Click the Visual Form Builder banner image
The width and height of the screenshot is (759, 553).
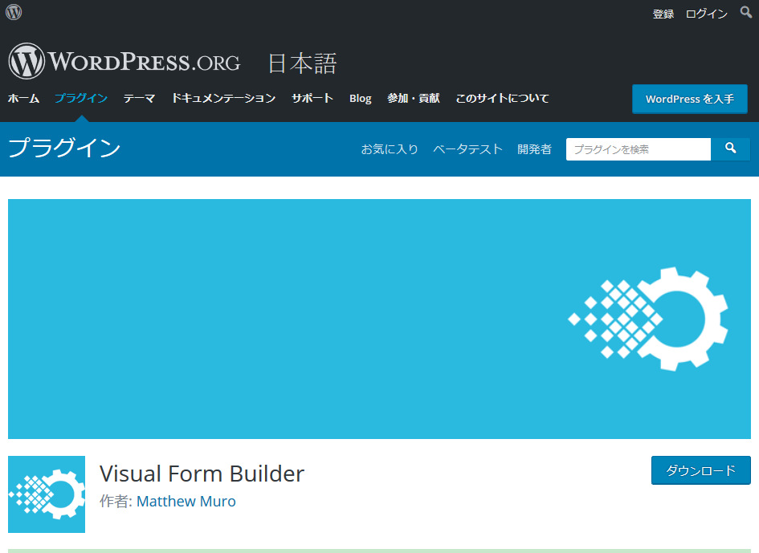tap(379, 319)
